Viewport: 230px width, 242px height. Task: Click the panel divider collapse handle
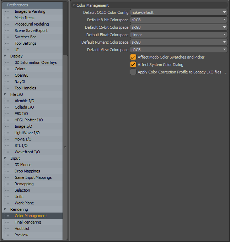tap(65, 147)
